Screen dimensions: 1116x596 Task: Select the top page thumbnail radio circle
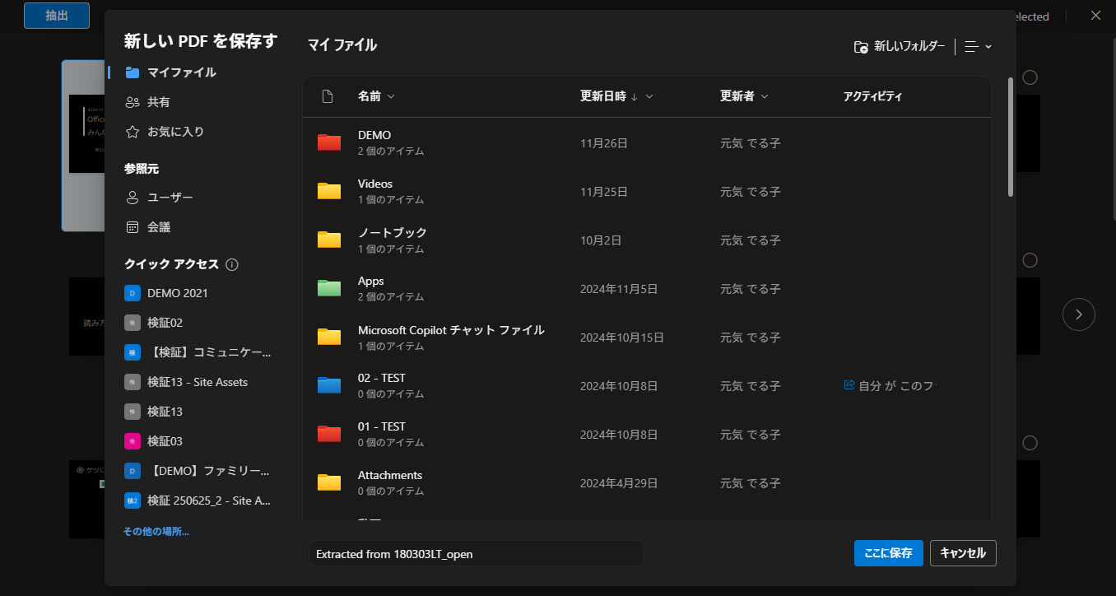click(1030, 77)
